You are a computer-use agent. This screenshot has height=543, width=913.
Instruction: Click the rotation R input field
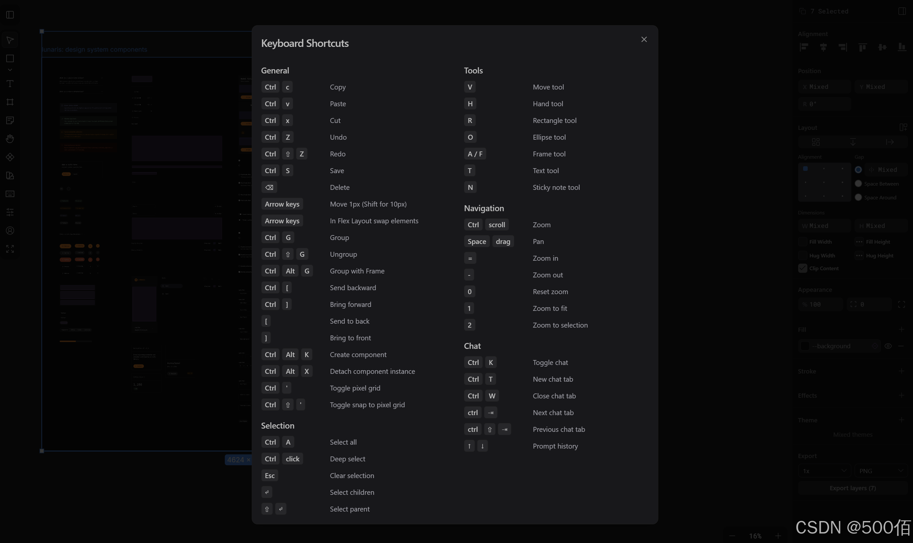824,104
